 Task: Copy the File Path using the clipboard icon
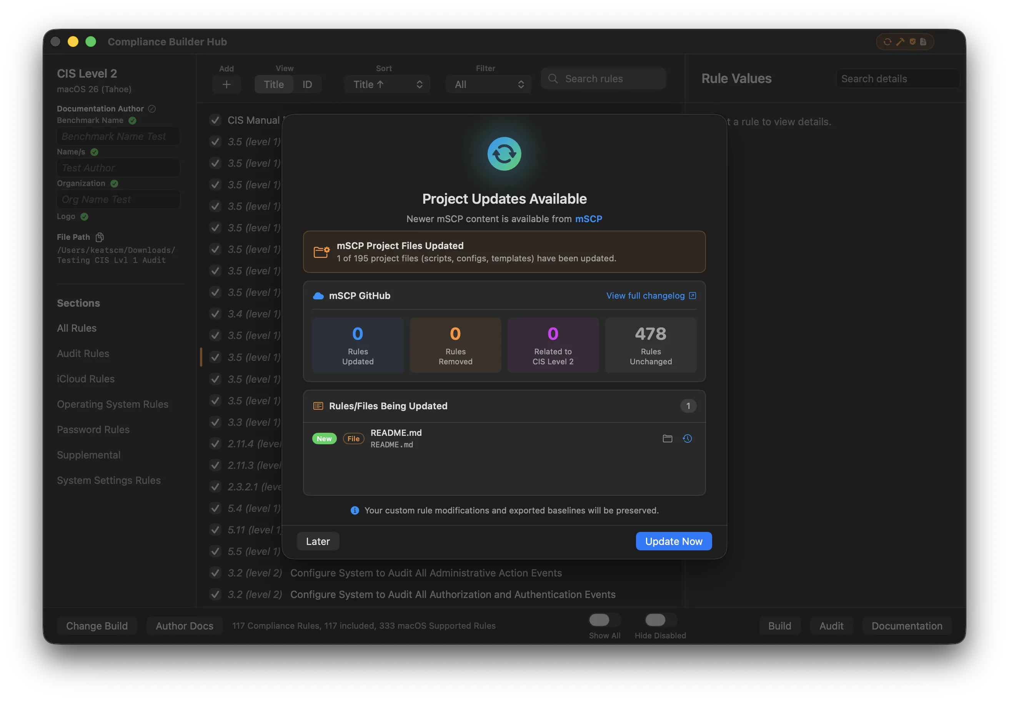point(100,237)
